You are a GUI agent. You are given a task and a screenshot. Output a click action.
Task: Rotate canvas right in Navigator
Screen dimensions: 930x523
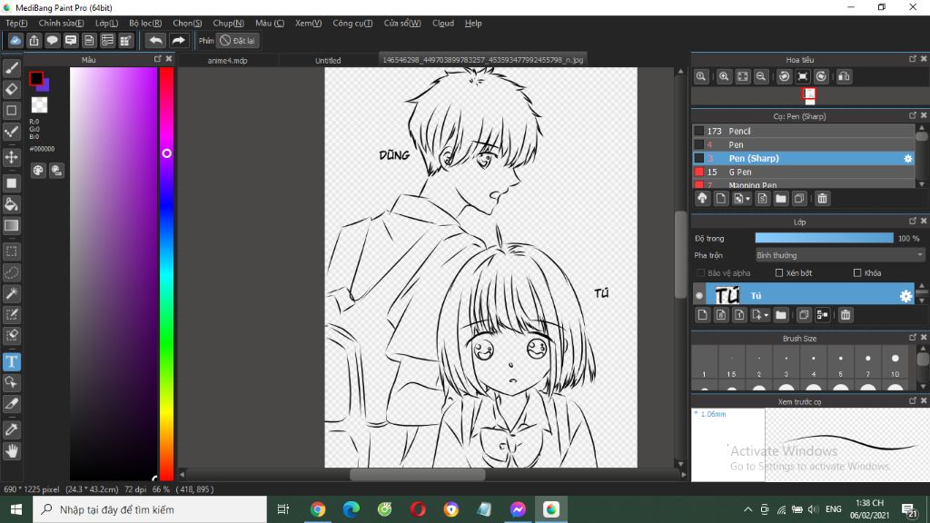pos(821,76)
